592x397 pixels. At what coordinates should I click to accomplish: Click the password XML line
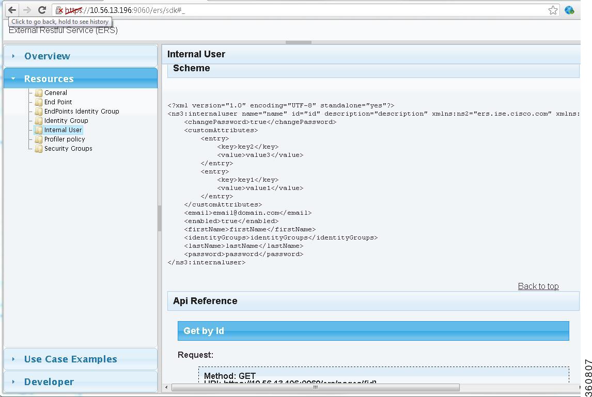click(243, 255)
